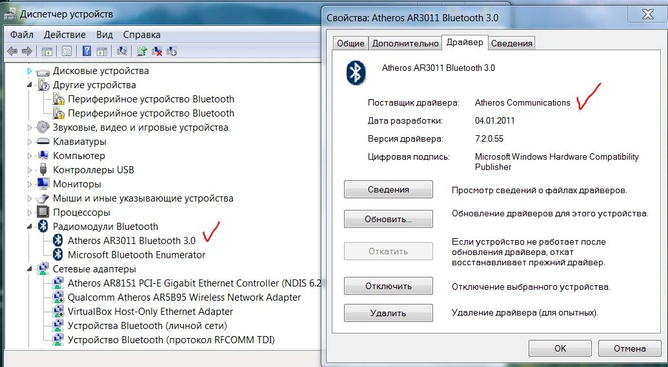Expand the Мониторы node

click(x=30, y=184)
